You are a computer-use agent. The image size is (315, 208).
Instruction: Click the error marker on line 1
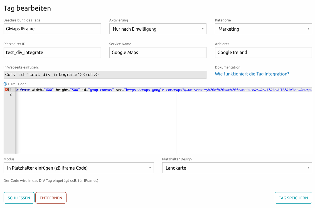(7, 90)
